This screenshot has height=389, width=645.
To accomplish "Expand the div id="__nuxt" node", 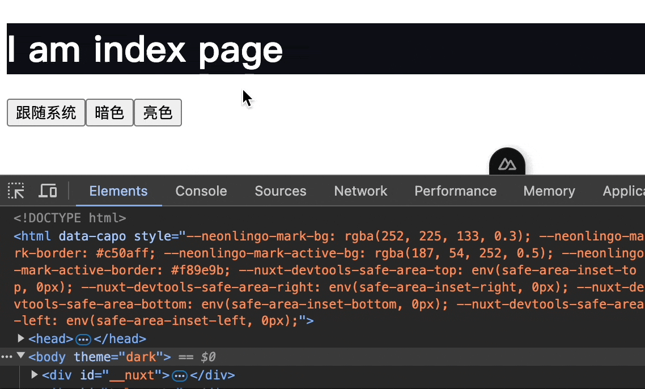I will tap(35, 375).
